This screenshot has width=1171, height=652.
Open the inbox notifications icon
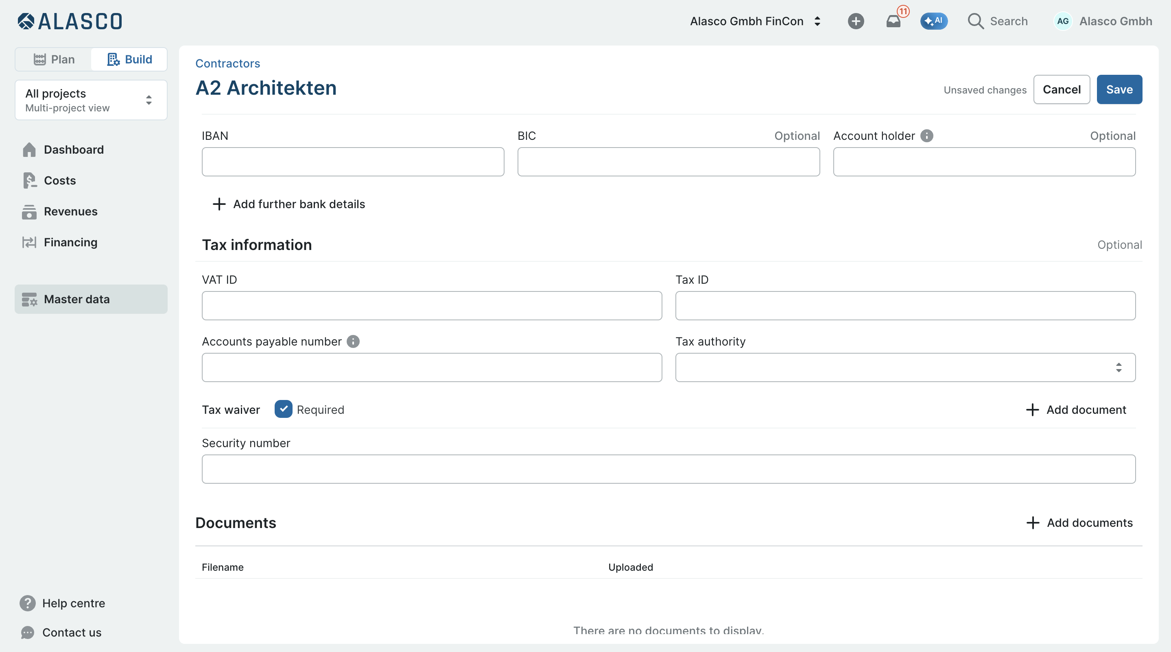point(893,21)
